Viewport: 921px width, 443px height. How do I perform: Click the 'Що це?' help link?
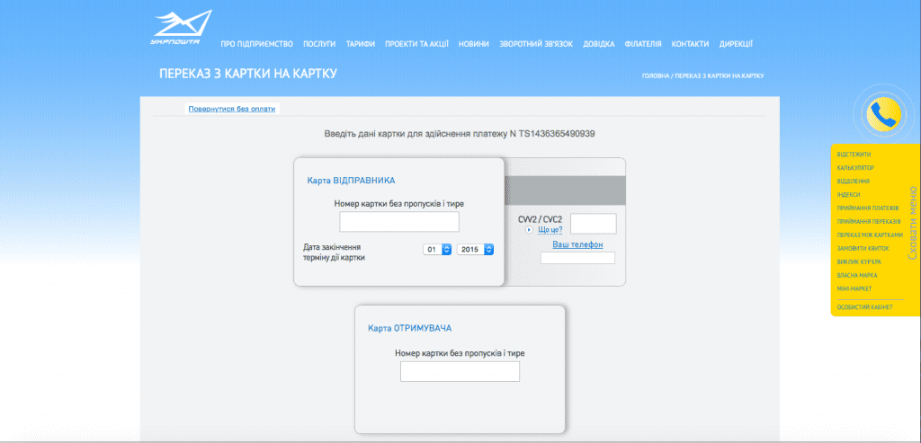(550, 229)
